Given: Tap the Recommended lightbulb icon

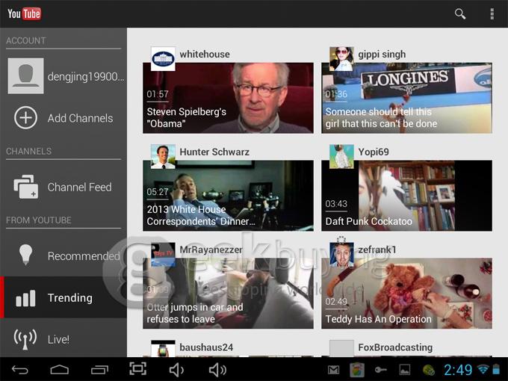Looking at the screenshot, I should 25,255.
